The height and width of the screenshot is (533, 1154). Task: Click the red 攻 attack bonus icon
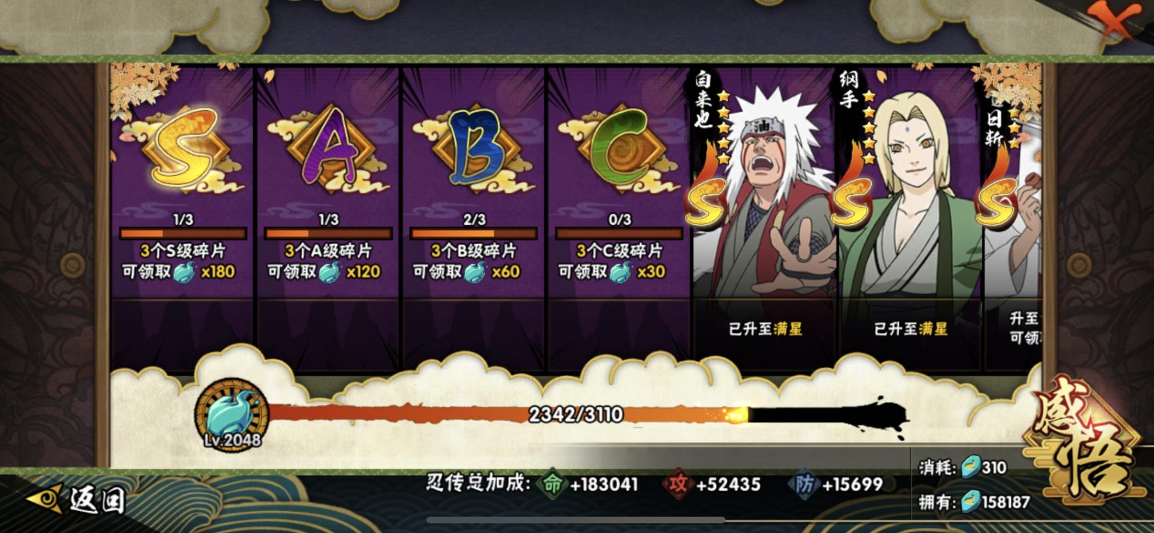pyautogui.click(x=677, y=484)
